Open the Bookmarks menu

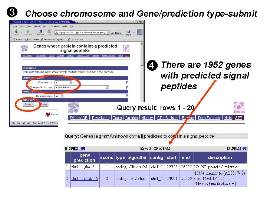[x=54, y=26]
